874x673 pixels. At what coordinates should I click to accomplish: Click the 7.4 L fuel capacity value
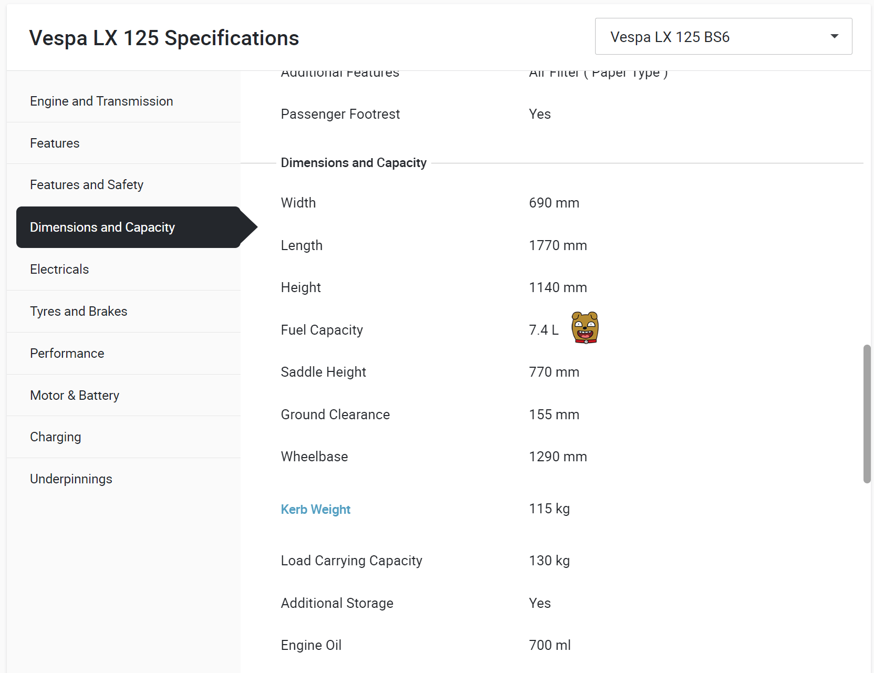point(544,330)
